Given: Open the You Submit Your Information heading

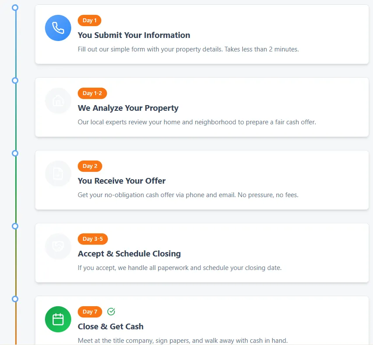Looking at the screenshot, I should click(x=134, y=35).
